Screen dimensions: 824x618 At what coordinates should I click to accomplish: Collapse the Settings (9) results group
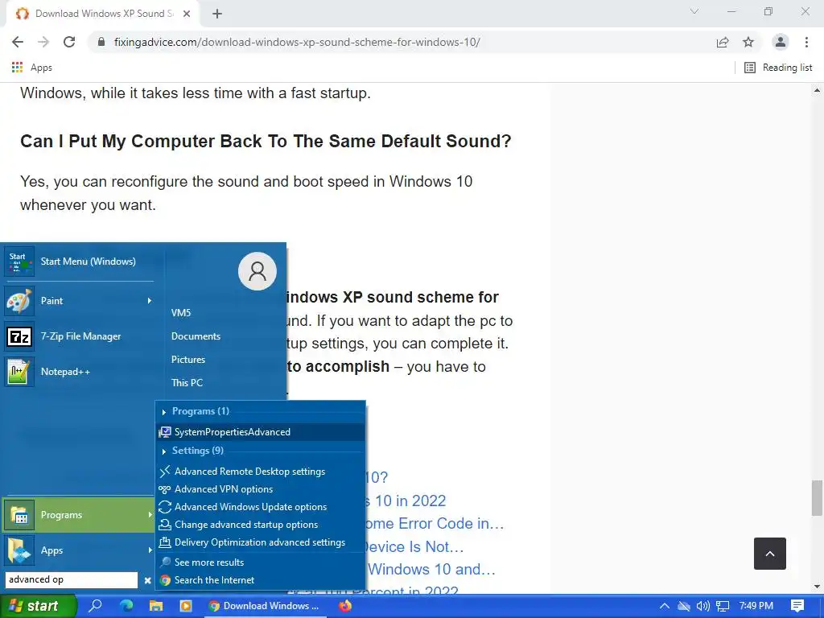click(164, 451)
